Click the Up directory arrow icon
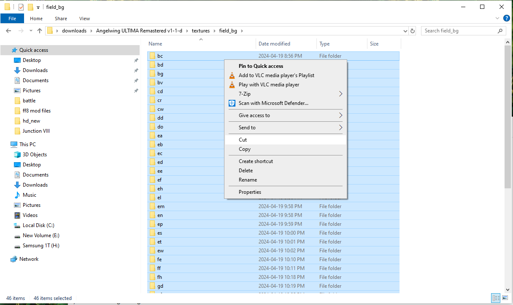 (x=40, y=31)
